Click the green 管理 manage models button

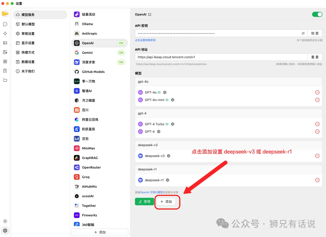145,201
